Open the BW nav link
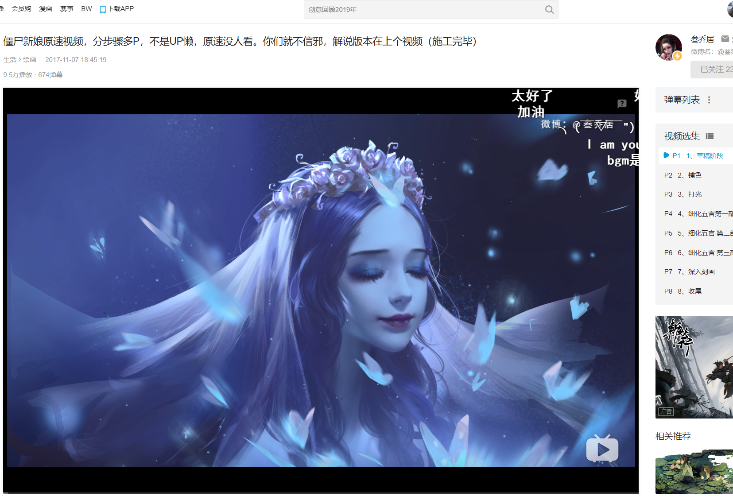 pos(86,8)
